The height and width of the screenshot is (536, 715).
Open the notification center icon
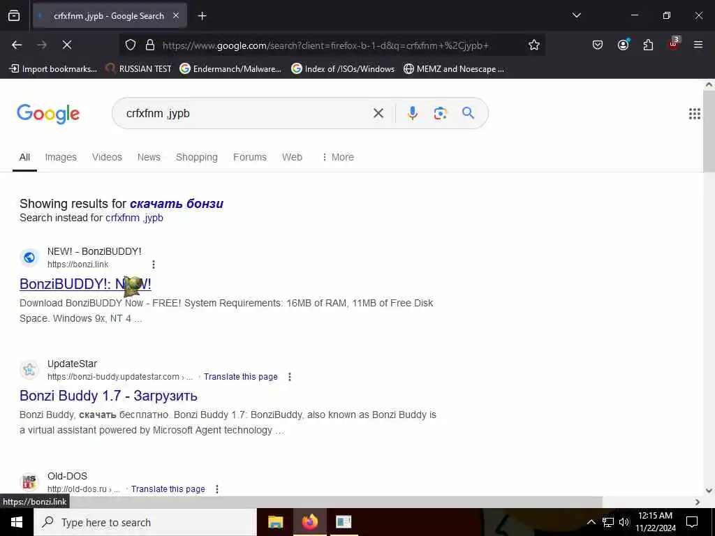[692, 522]
